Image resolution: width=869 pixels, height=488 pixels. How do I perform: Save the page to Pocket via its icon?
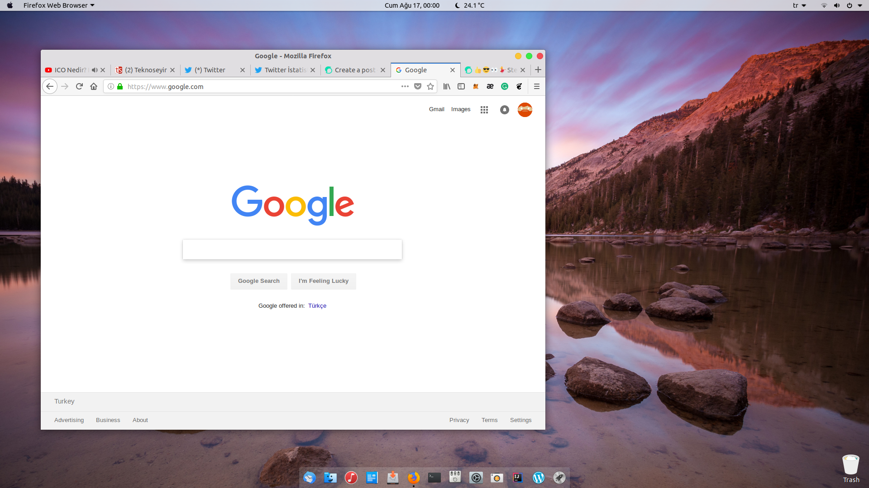coord(418,86)
